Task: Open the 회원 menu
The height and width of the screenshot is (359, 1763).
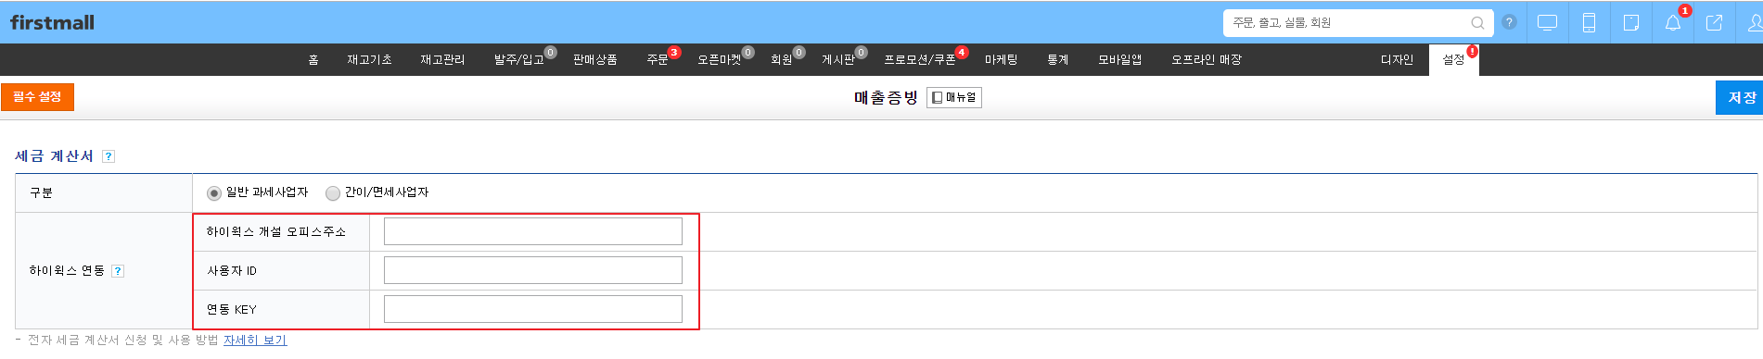Action: coord(782,59)
